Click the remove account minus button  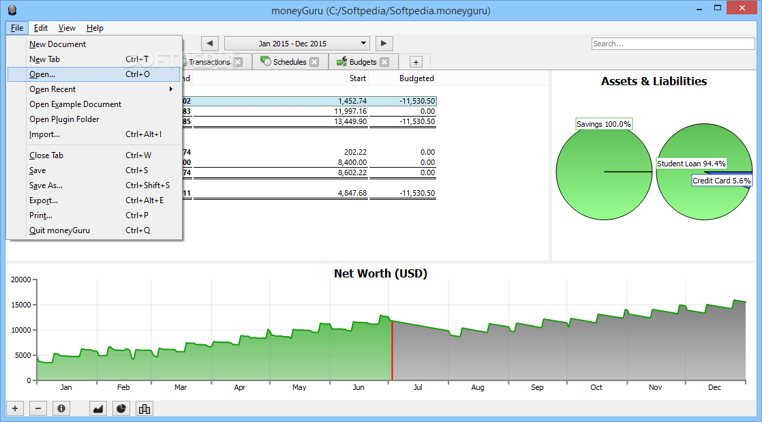pyautogui.click(x=38, y=408)
